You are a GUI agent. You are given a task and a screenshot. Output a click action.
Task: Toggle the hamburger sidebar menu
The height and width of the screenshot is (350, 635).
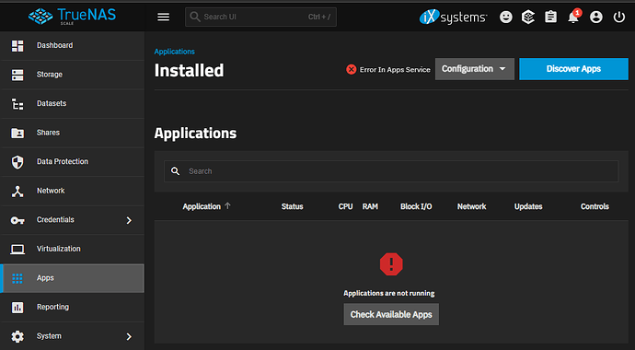(163, 17)
